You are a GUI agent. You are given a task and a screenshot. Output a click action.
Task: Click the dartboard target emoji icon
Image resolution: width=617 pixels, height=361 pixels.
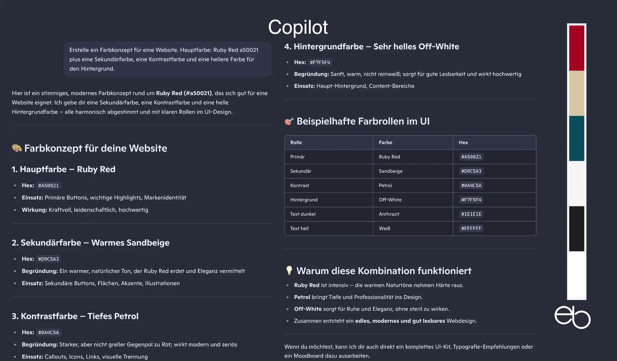tap(289, 121)
